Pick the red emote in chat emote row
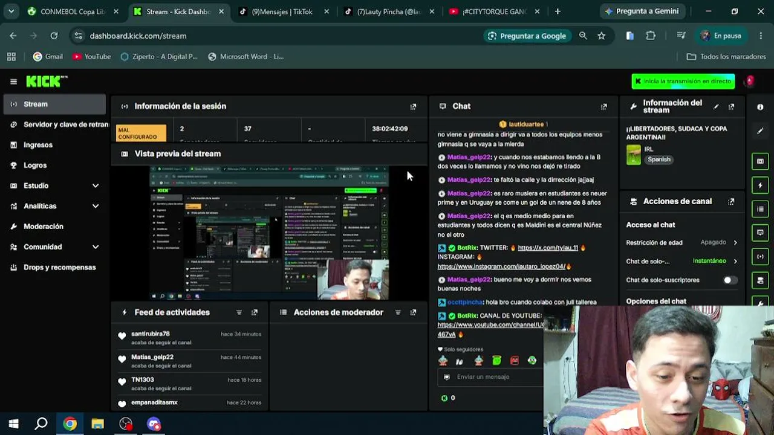Screen dimensions: 774x435 [x=515, y=361]
